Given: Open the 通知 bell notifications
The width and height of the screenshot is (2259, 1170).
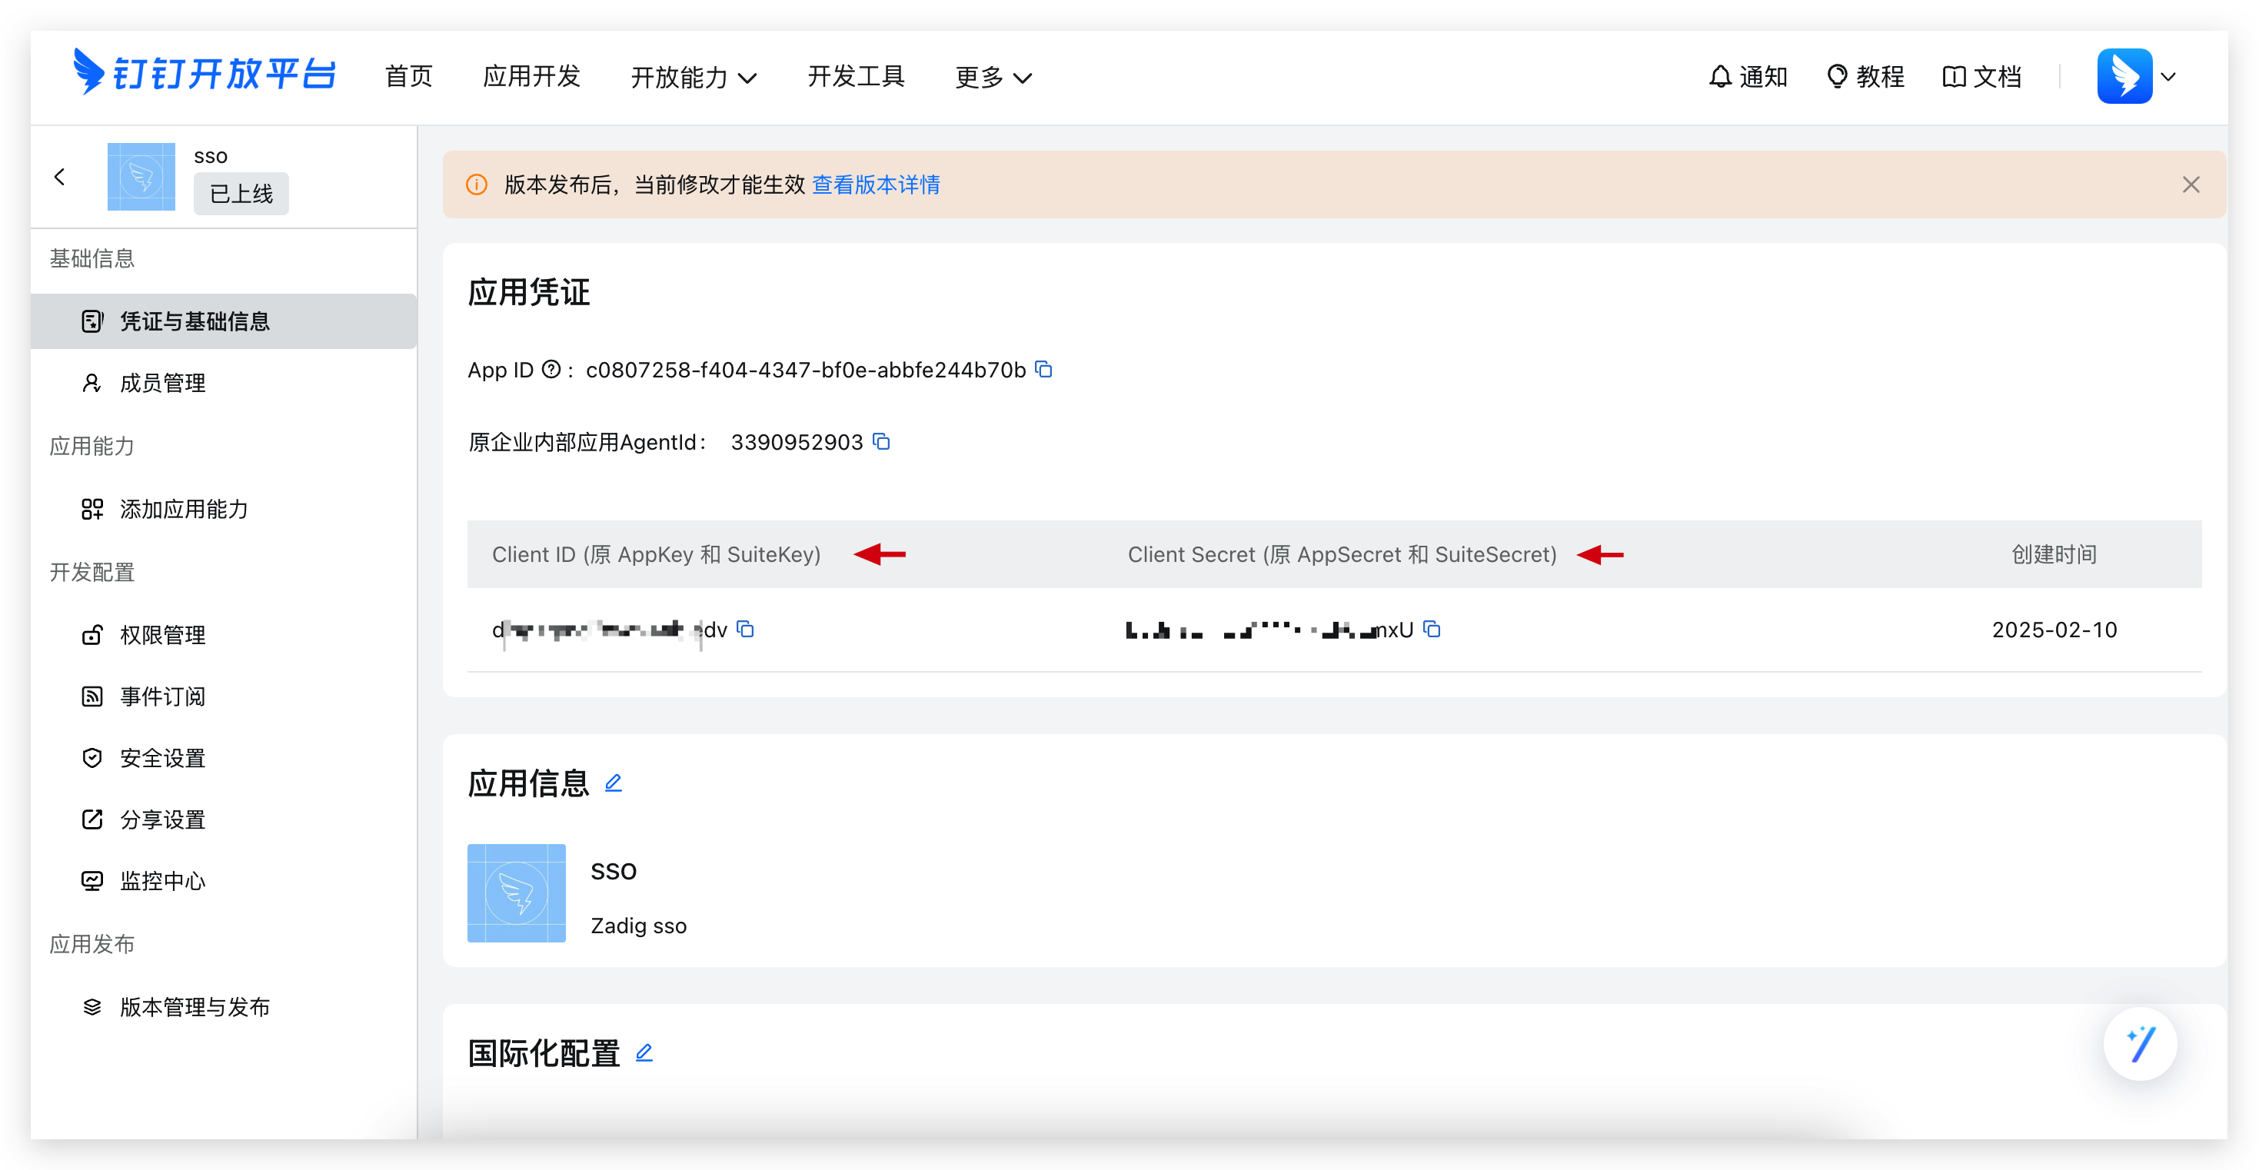Looking at the screenshot, I should [x=1748, y=76].
